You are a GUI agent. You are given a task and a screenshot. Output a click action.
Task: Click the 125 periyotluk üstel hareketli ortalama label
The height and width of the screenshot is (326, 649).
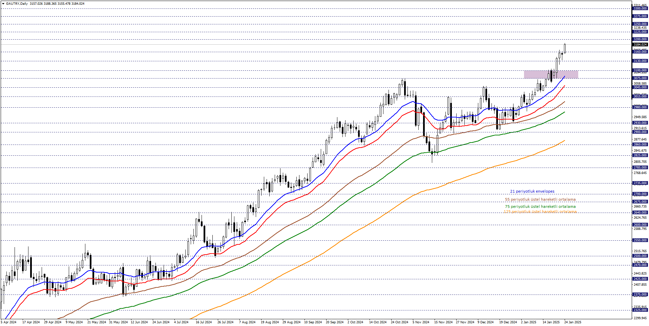(x=540, y=212)
